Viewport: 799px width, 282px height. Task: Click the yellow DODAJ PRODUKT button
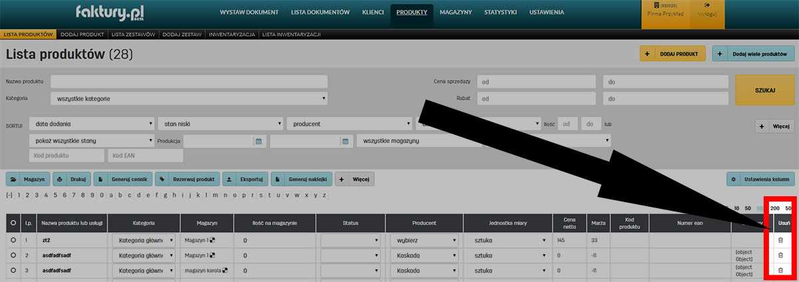pyautogui.click(x=672, y=53)
